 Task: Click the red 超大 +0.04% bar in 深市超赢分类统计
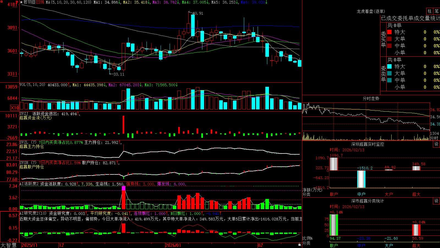pyautogui.click(x=416, y=230)
